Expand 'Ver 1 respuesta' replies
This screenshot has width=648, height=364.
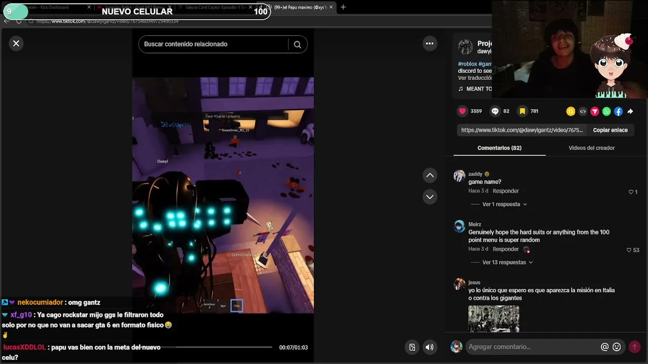pos(505,204)
